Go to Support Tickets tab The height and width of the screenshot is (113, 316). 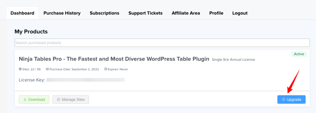pos(146,13)
